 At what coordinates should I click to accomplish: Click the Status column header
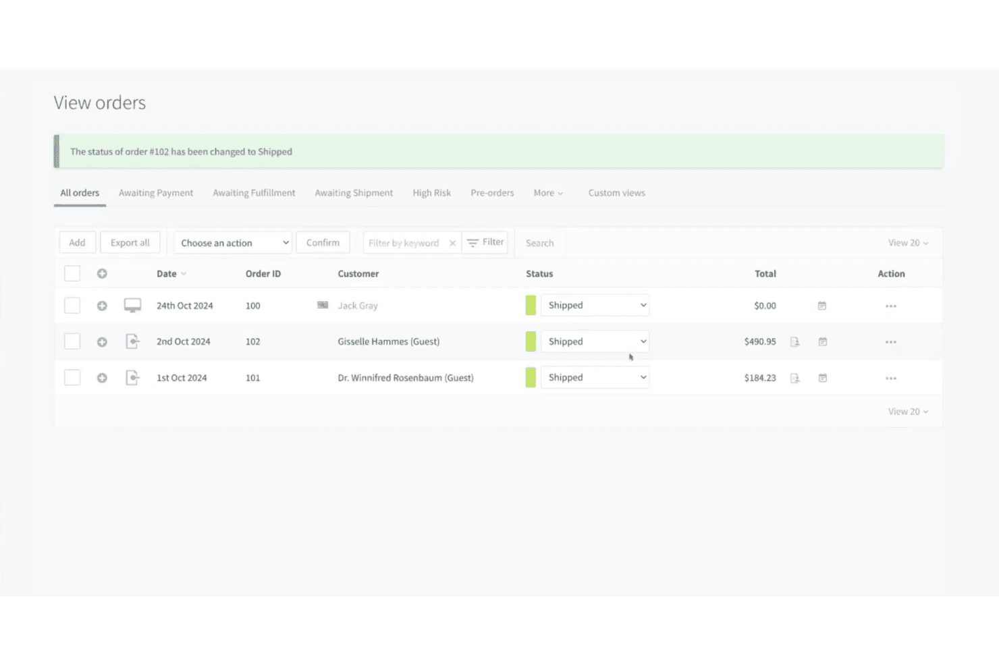(x=539, y=274)
